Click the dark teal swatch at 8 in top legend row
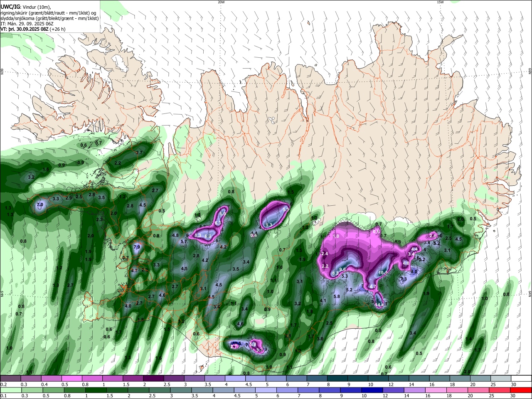532x399 pixels. point(337,379)
